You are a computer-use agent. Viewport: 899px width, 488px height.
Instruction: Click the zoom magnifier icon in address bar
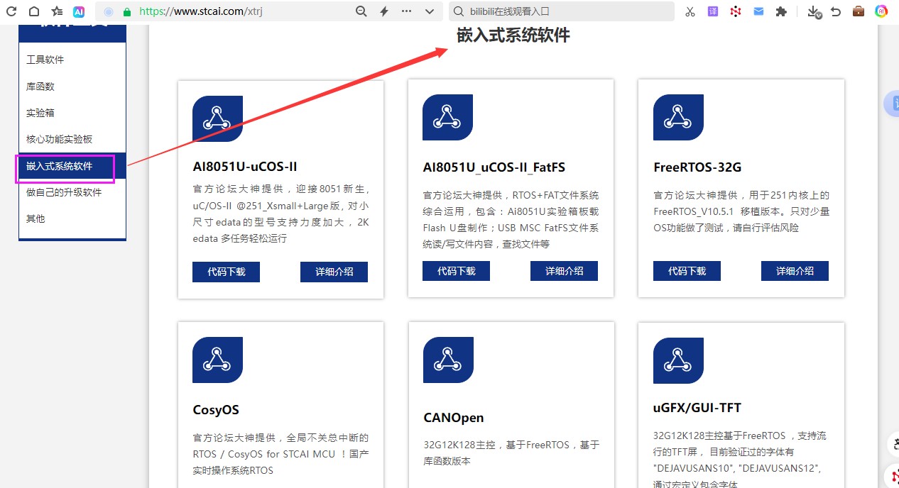pyautogui.click(x=361, y=11)
